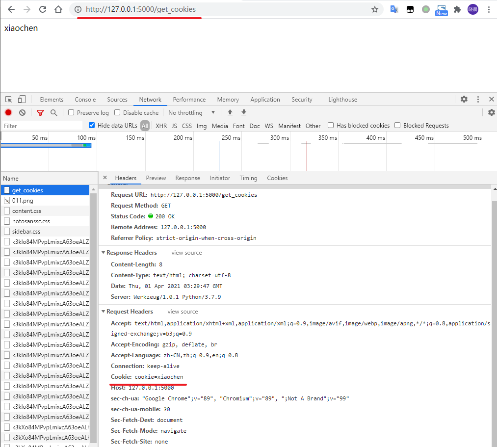Open Google Translate extension
Screen dimensions: 497x447
pyautogui.click(x=394, y=9)
